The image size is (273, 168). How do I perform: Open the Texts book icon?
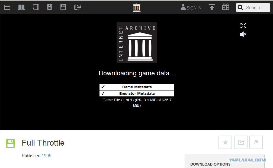[21, 7]
